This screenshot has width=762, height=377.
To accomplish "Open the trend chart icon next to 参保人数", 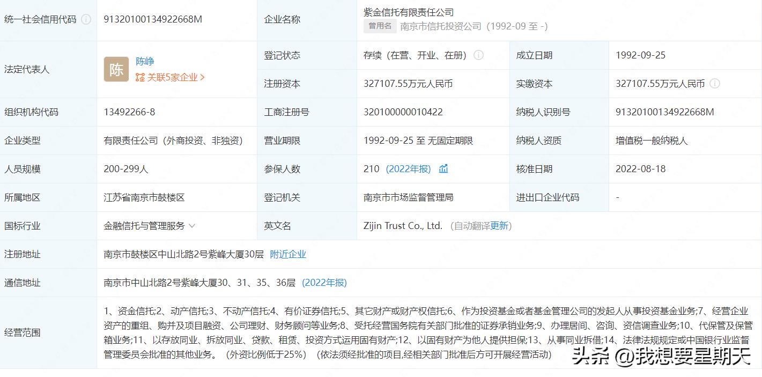I will click(442, 168).
